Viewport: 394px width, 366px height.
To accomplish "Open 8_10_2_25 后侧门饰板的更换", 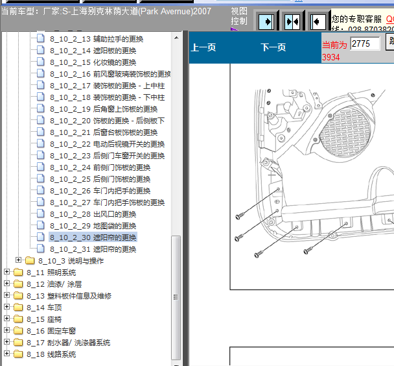I will (100, 179).
